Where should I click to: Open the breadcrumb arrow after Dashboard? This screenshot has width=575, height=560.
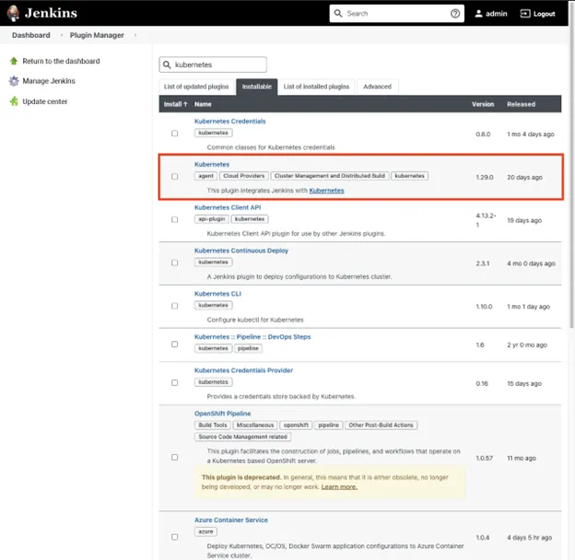tap(61, 35)
